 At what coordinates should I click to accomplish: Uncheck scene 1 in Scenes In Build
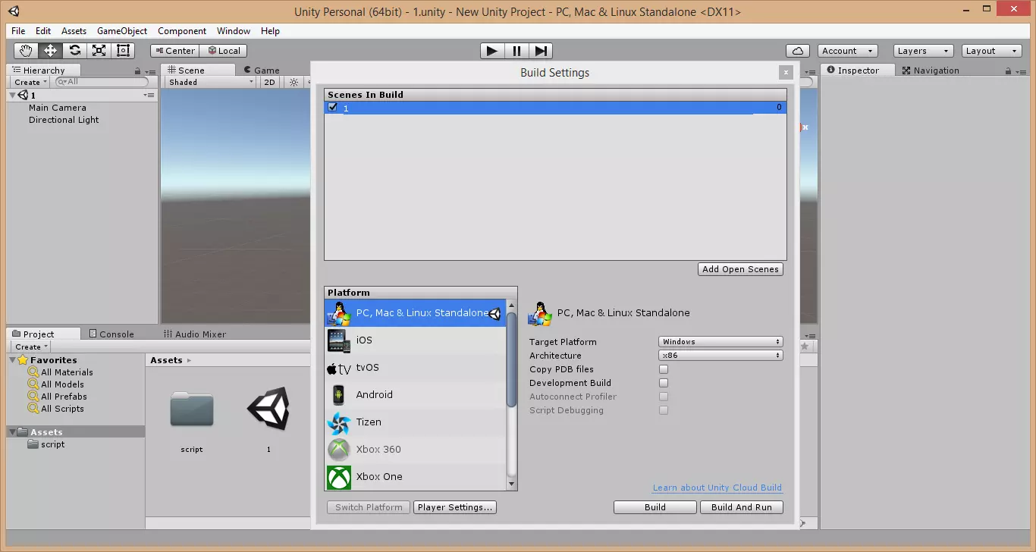[332, 108]
